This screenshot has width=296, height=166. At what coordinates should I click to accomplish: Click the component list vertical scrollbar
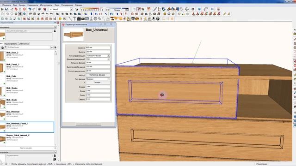click(55, 98)
